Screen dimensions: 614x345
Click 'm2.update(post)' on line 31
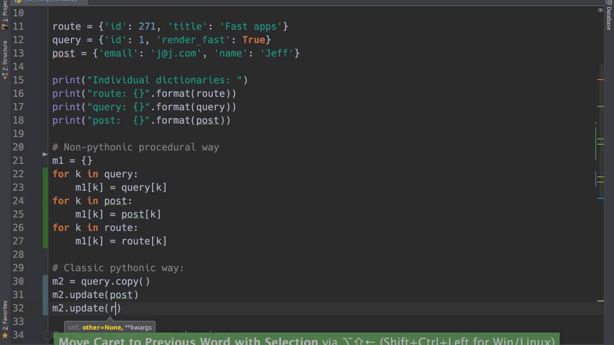click(95, 295)
